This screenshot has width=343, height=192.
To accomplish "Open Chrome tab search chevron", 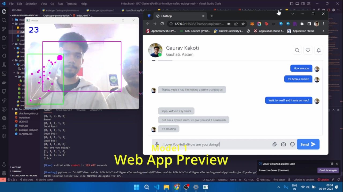I will pos(292,14).
